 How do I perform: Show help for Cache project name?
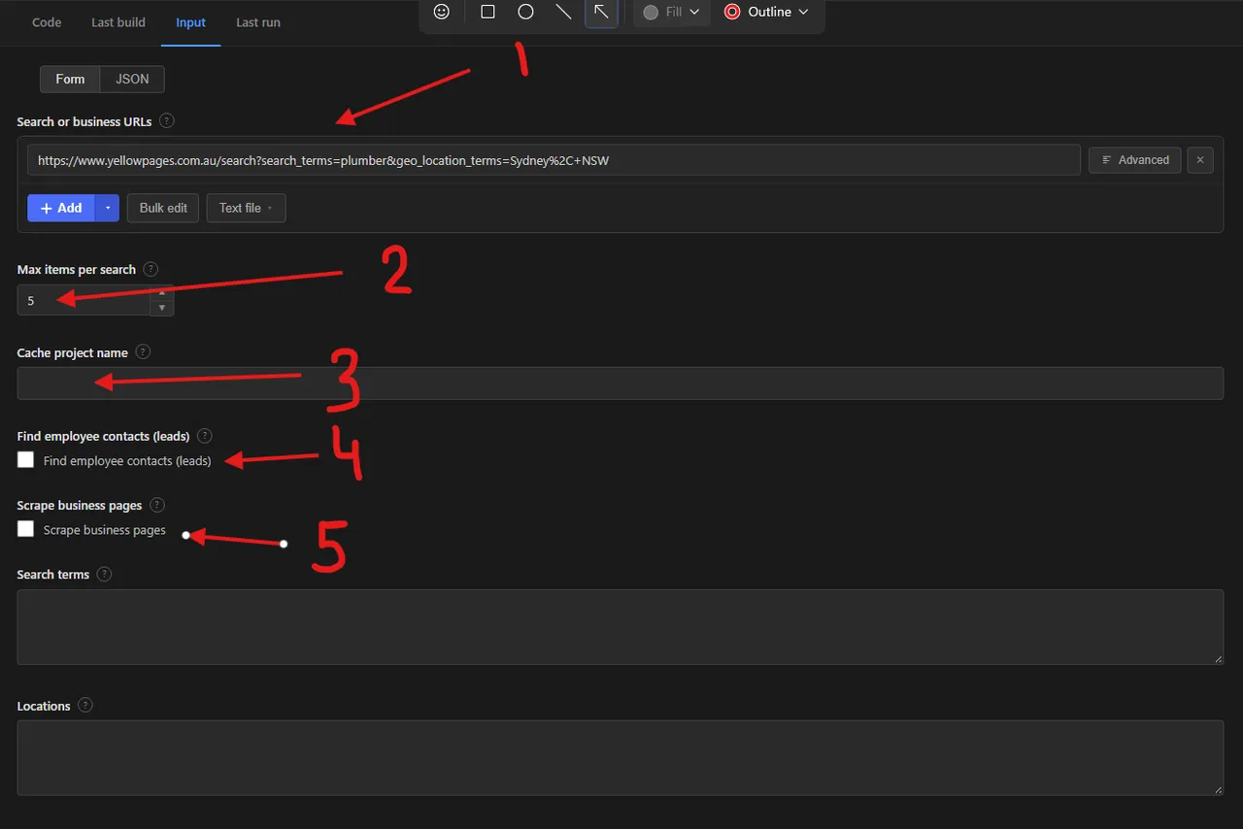143,352
